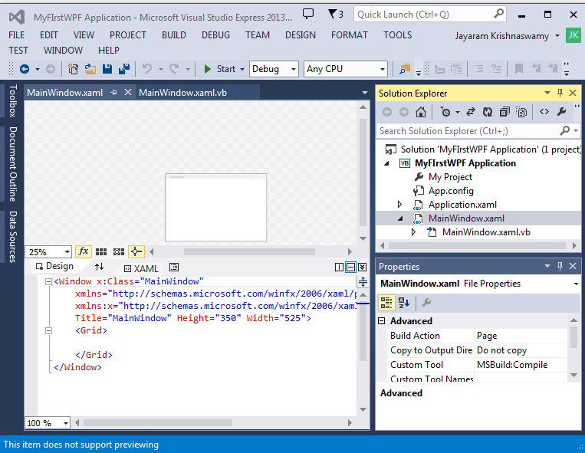Click the Solution Explorer Home icon
The height and width of the screenshot is (453, 585).
tap(421, 112)
